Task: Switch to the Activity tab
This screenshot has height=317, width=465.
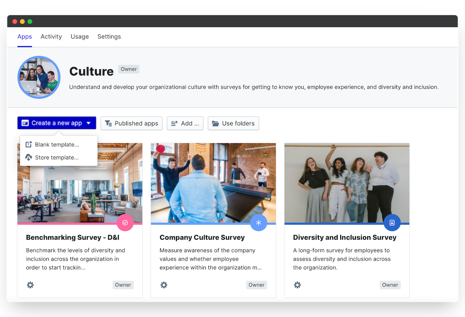Action: tap(51, 36)
